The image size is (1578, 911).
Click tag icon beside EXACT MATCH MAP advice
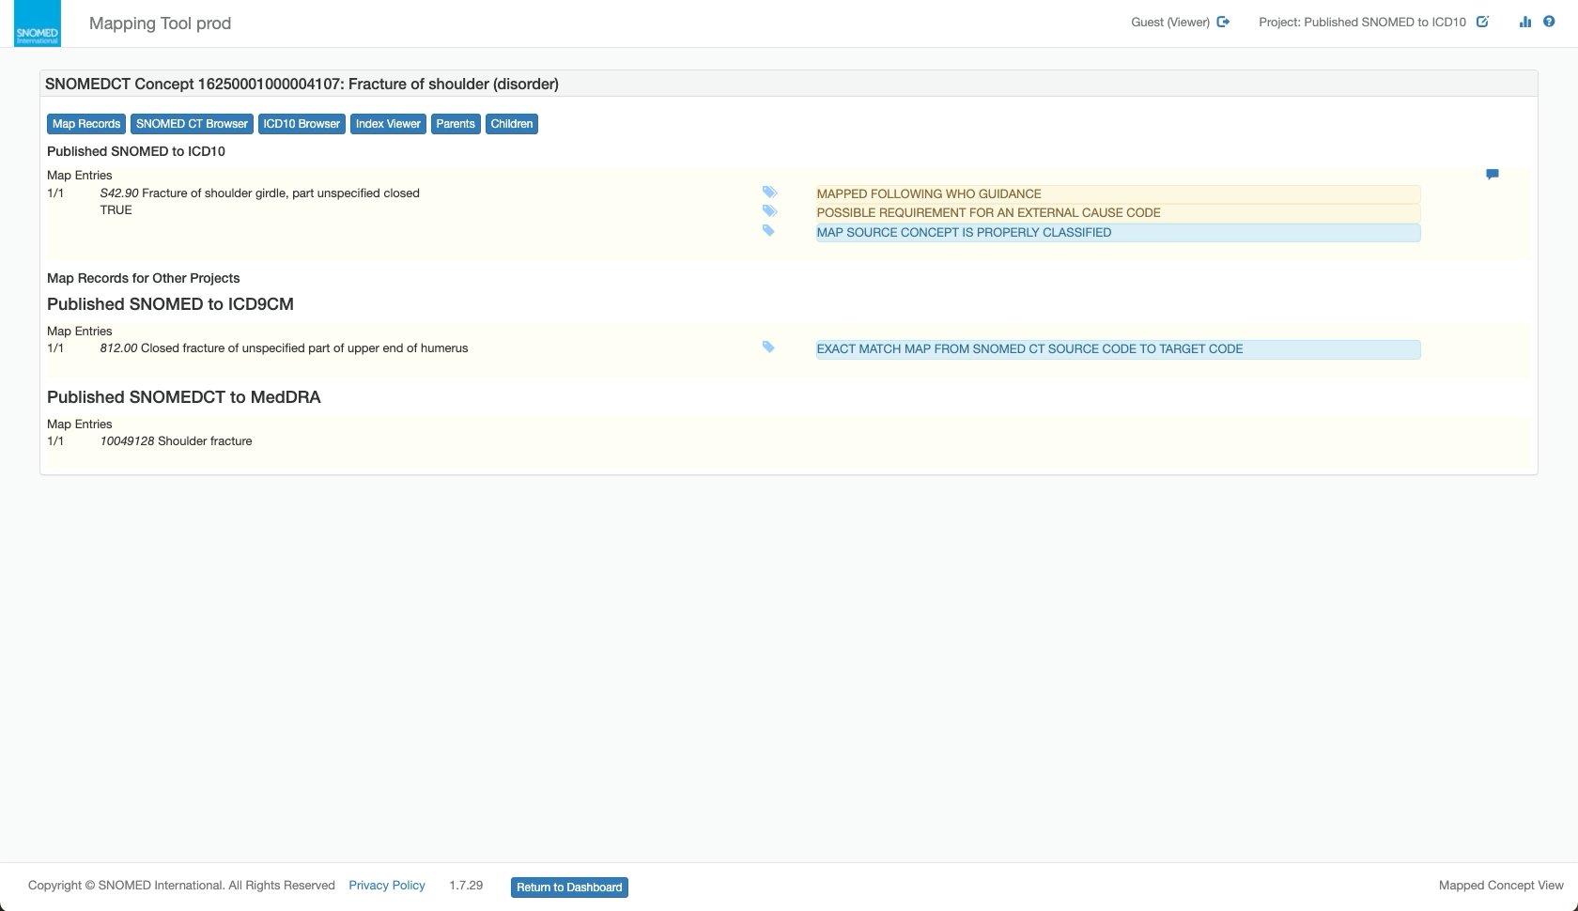pos(768,347)
